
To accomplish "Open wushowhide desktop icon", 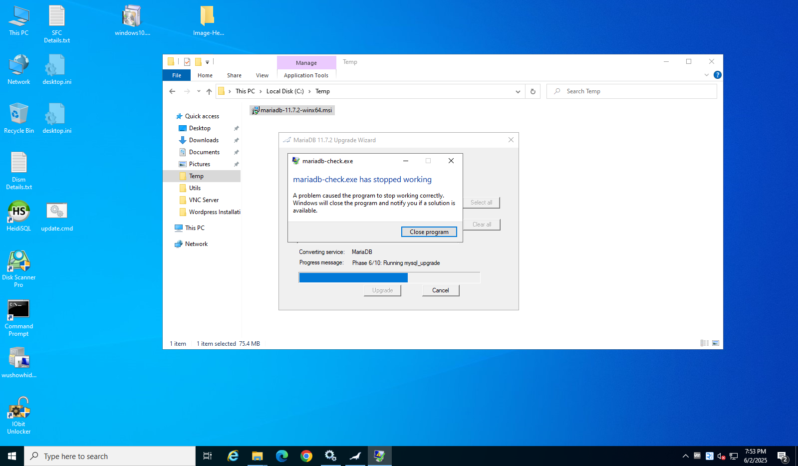I will coord(19,363).
